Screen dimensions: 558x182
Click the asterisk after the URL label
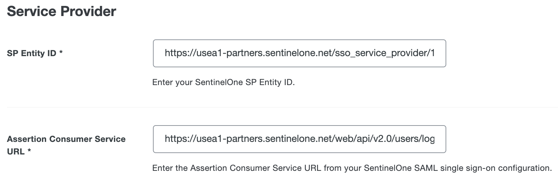(29, 151)
